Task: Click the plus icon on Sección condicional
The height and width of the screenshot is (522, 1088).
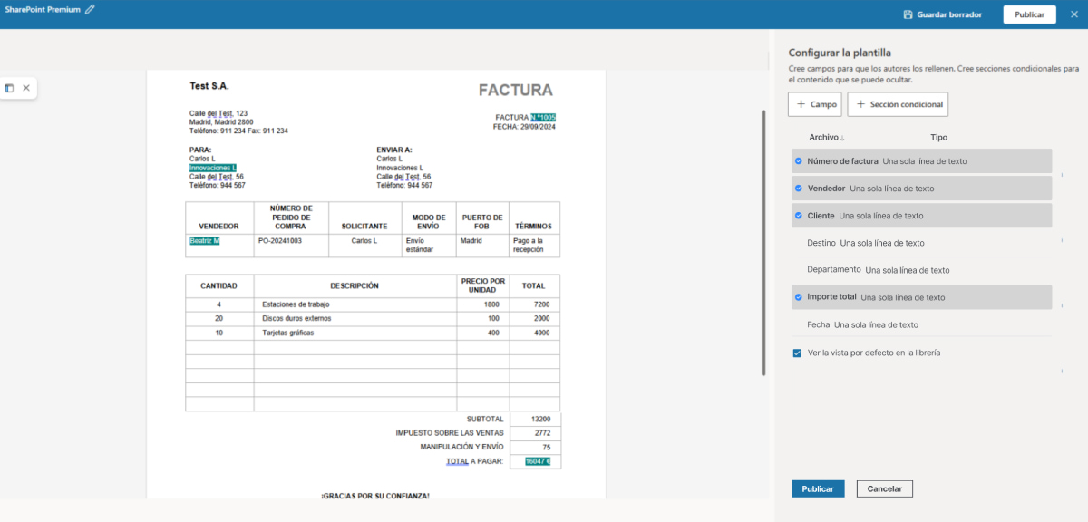Action: pyautogui.click(x=860, y=104)
